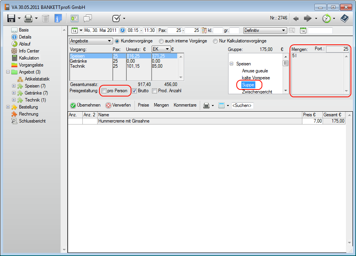Open the Definitiv status dropdown
The height and width of the screenshot is (256, 356).
click(x=265, y=30)
